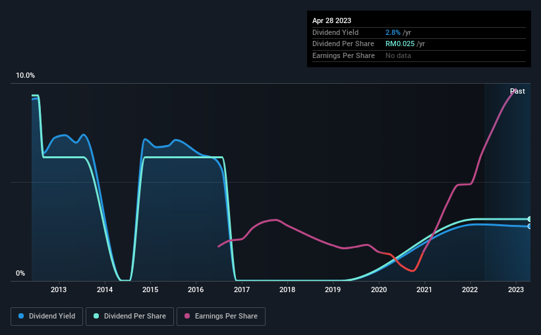Click the 2021 year axis label
Screen dimensions: 541x335
[x=424, y=289]
